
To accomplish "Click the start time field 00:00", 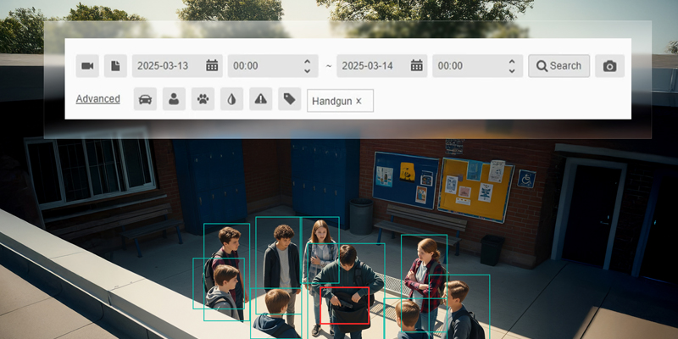I will [273, 66].
